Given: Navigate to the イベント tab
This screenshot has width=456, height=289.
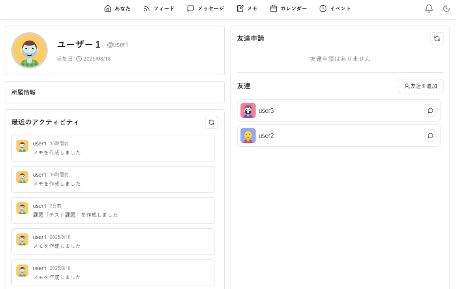Looking at the screenshot, I should 335,9.
